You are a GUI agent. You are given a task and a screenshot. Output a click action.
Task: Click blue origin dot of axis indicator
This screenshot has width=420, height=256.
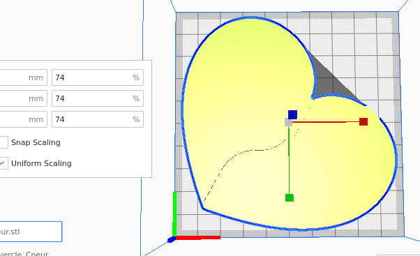171,240
